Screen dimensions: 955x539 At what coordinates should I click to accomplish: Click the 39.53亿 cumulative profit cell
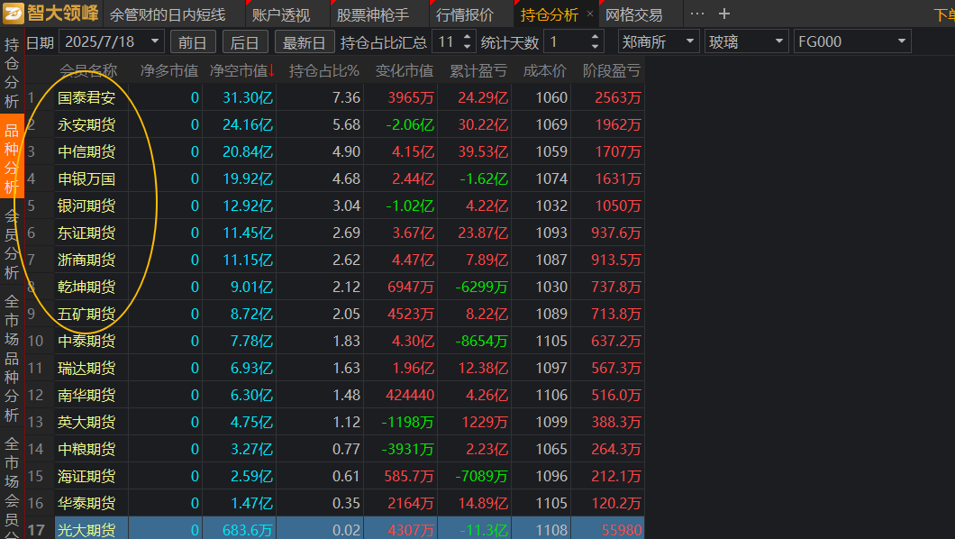[x=483, y=151]
